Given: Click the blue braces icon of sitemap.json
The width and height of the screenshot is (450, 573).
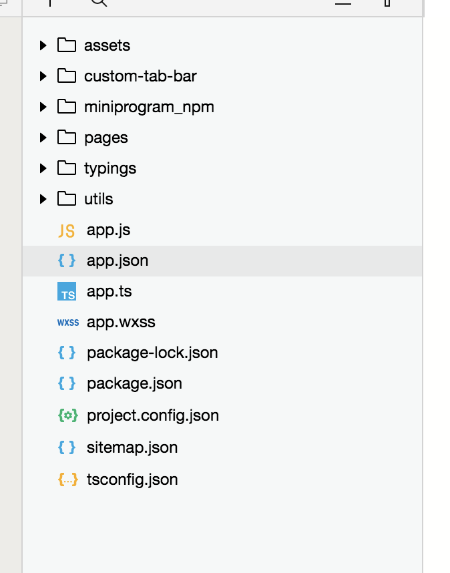Looking at the screenshot, I should (67, 447).
